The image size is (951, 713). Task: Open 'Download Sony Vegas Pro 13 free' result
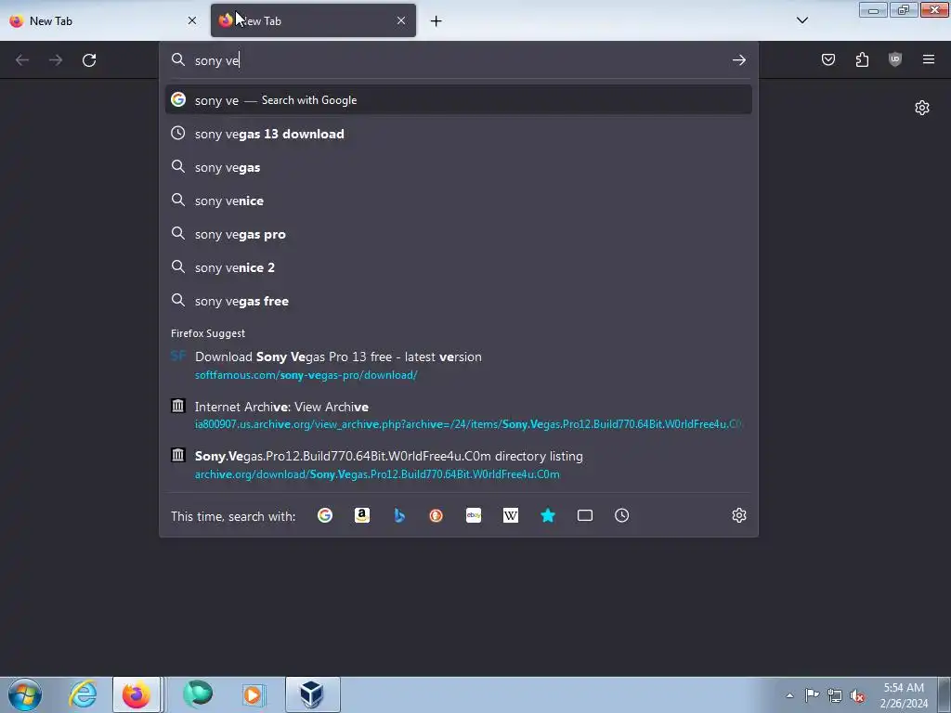pos(459,366)
